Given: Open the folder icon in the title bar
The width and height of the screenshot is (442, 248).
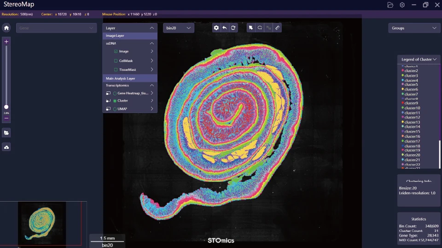Looking at the screenshot, I should click(390, 5).
